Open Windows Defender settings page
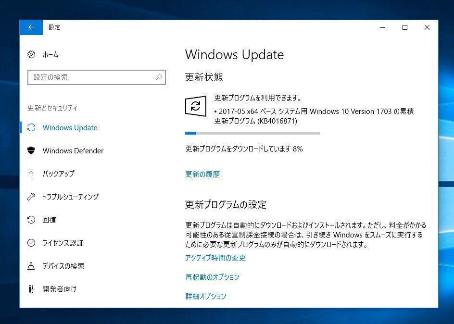454x324 pixels. [x=73, y=151]
